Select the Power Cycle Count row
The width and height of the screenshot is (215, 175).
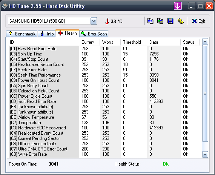click(104, 96)
